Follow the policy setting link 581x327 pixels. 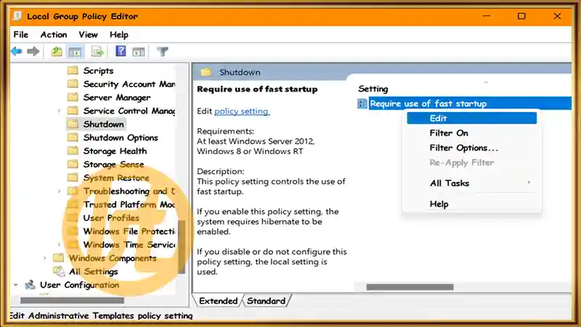pyautogui.click(x=242, y=111)
